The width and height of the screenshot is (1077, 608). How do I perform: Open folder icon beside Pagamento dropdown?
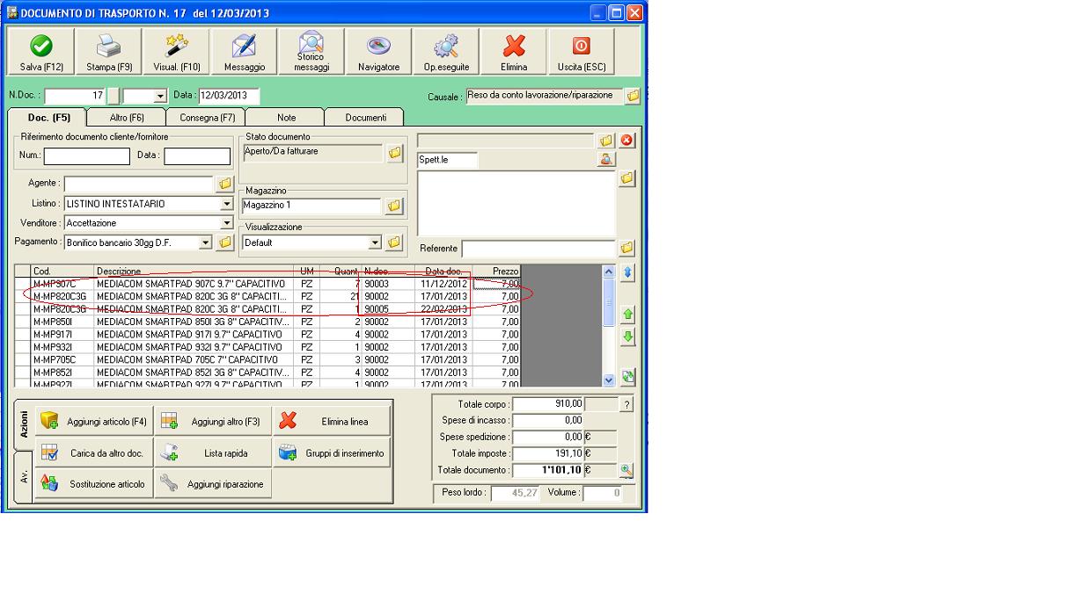(224, 242)
